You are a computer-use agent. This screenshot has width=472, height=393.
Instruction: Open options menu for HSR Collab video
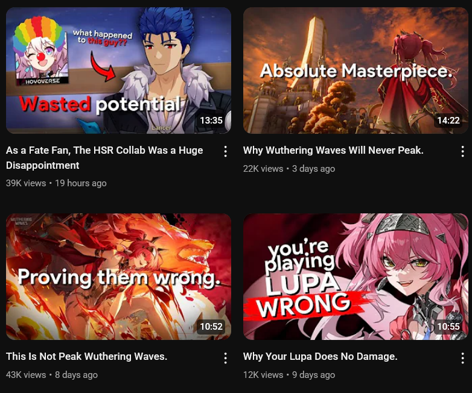226,151
